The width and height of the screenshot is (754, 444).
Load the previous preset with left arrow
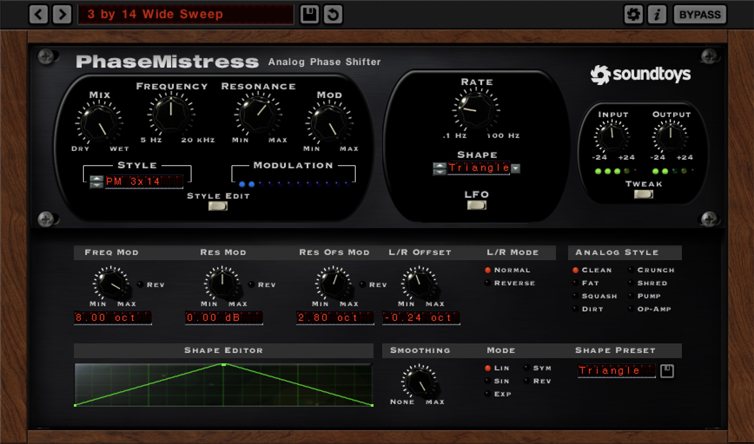tap(39, 14)
